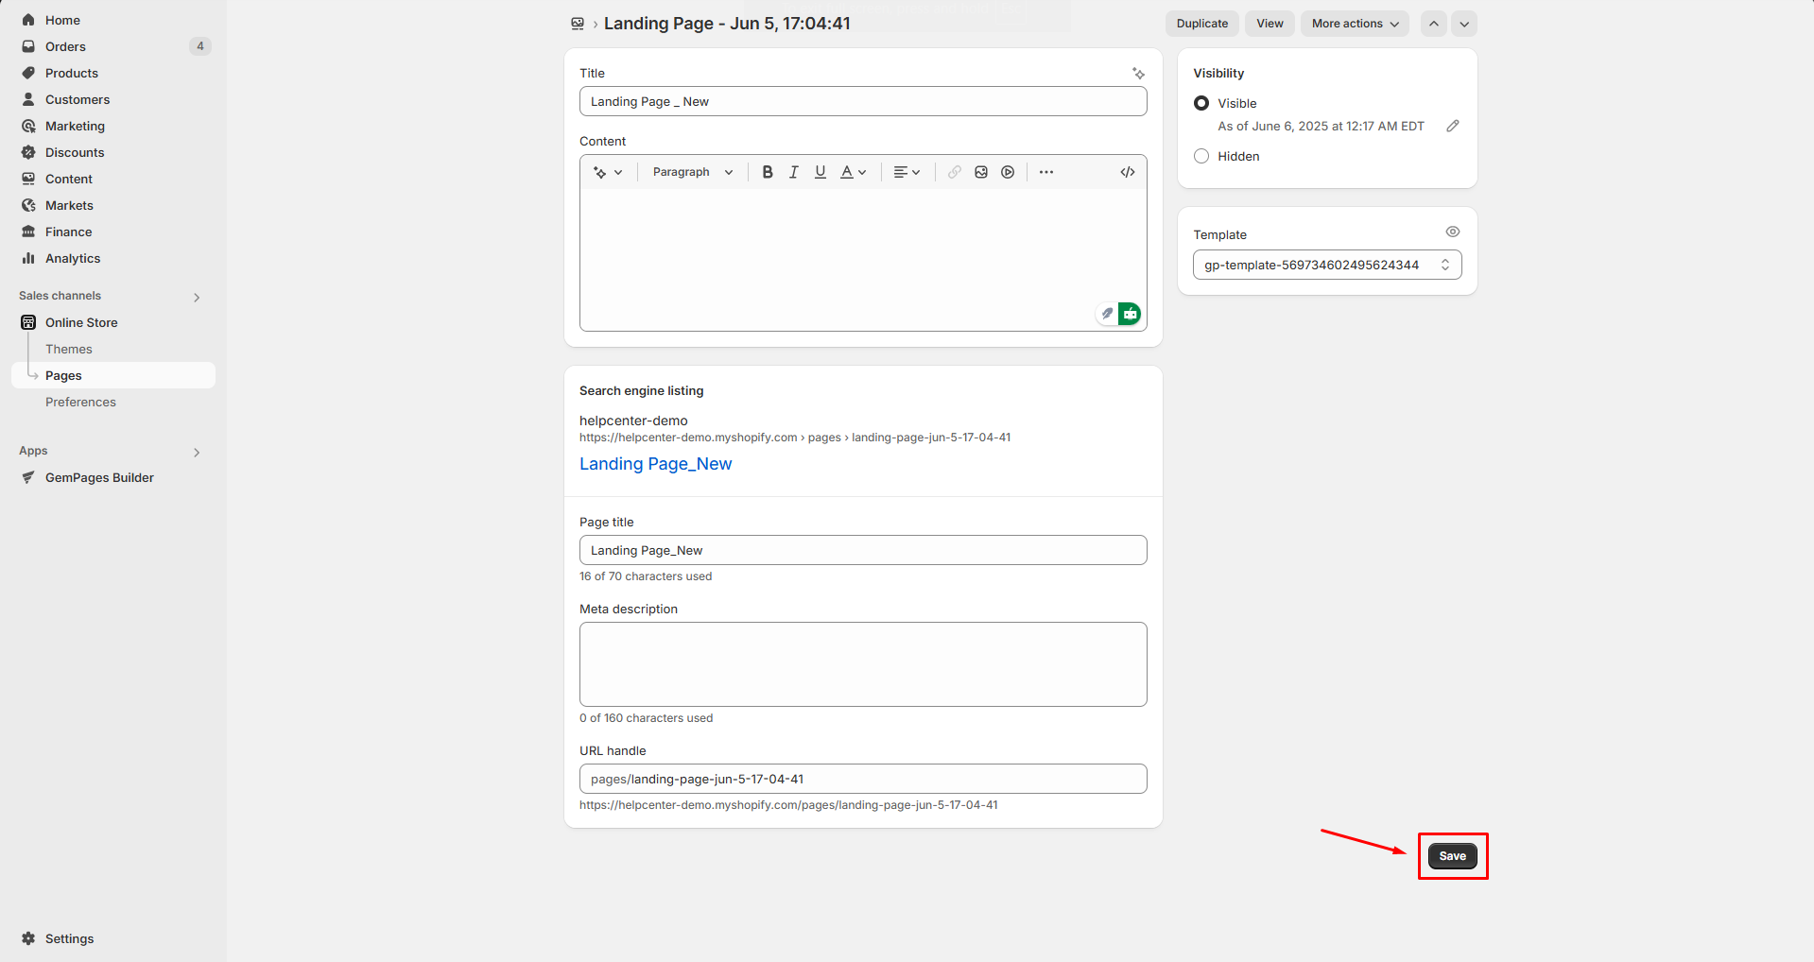Select the Hidden visibility option
The image size is (1814, 962).
(1201, 156)
